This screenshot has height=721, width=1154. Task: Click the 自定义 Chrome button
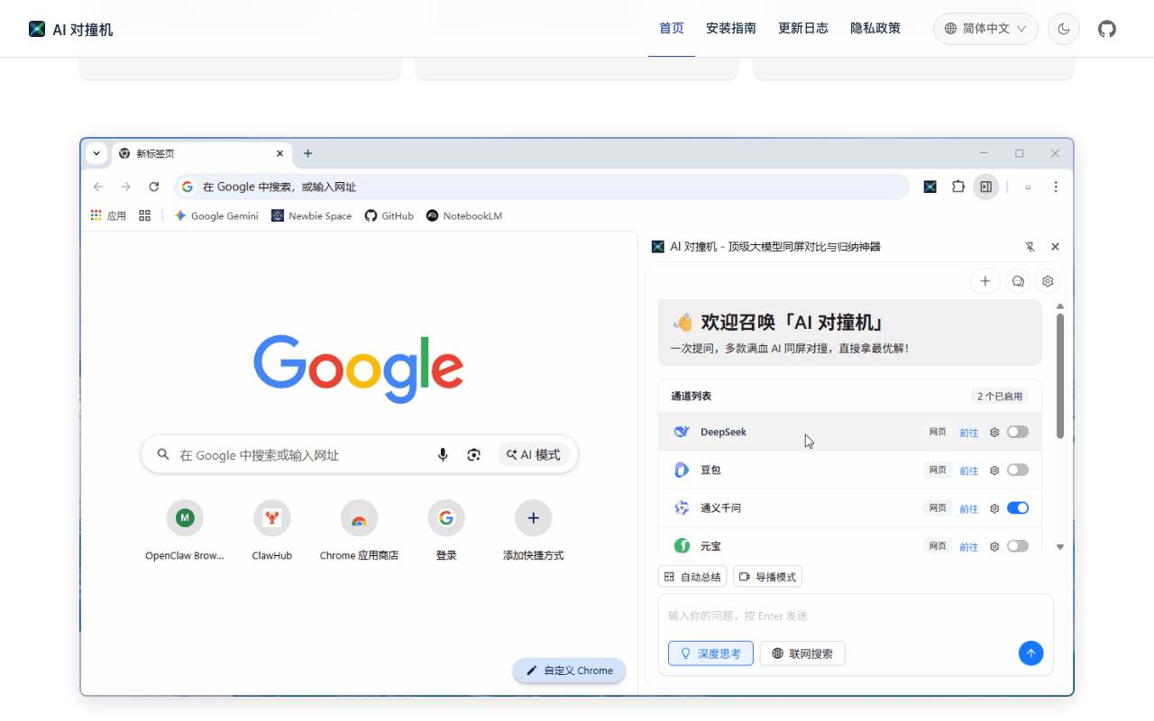click(569, 671)
